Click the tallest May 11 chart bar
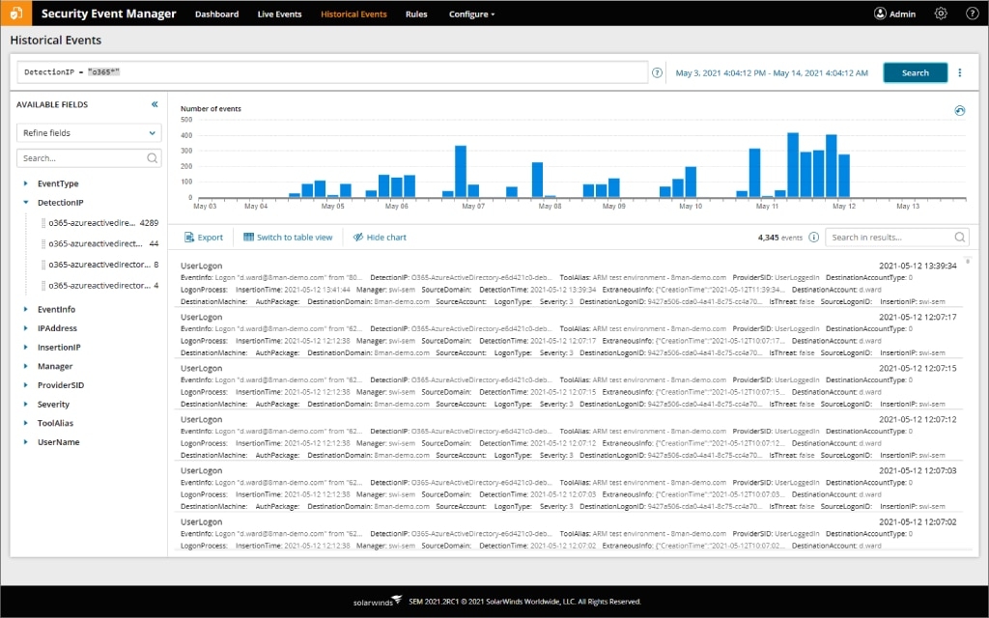Image resolution: width=989 pixels, height=618 pixels. point(793,165)
